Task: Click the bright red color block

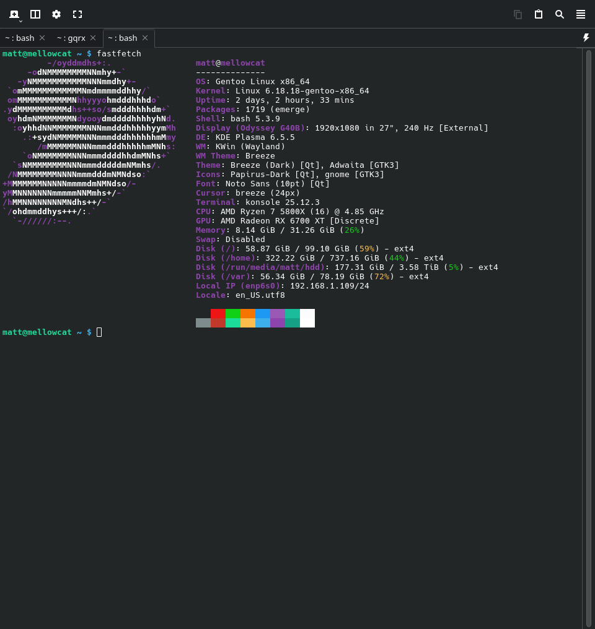Action: click(218, 313)
